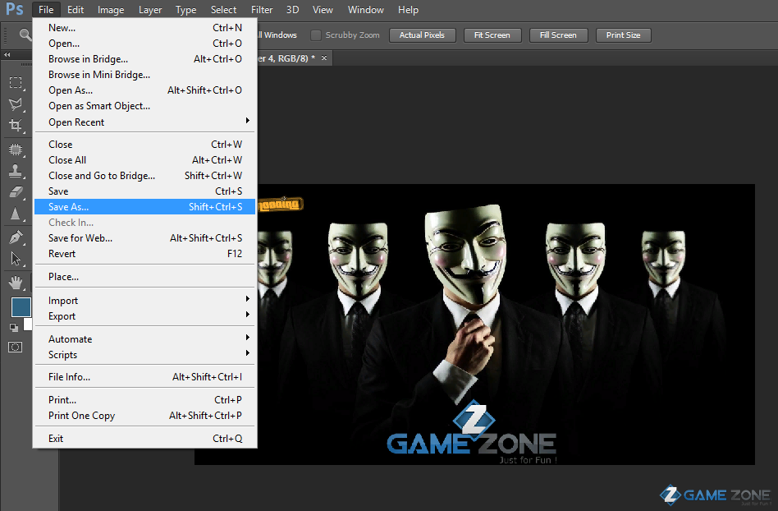Screen dimensions: 778x511
Task: Select the Patch healing tool
Action: click(16, 150)
